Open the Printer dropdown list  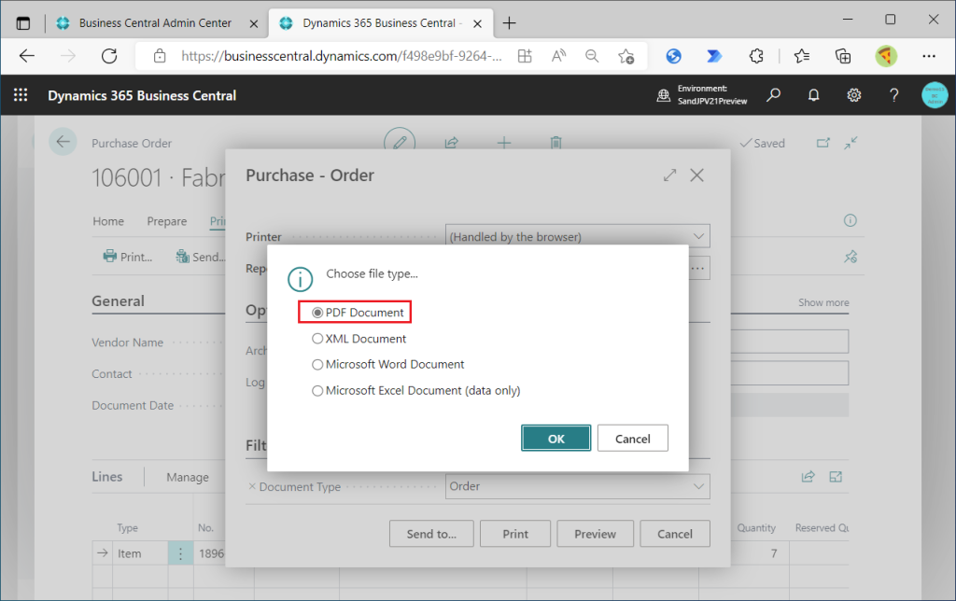(x=698, y=236)
